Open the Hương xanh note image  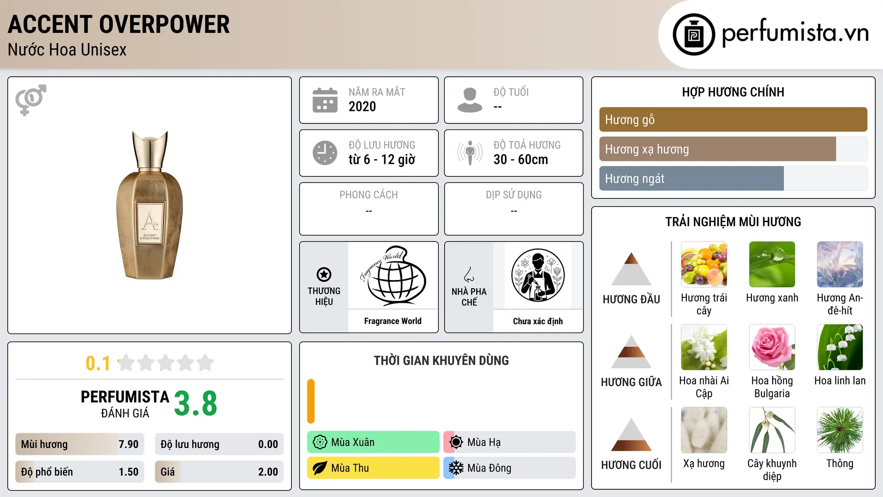(772, 264)
